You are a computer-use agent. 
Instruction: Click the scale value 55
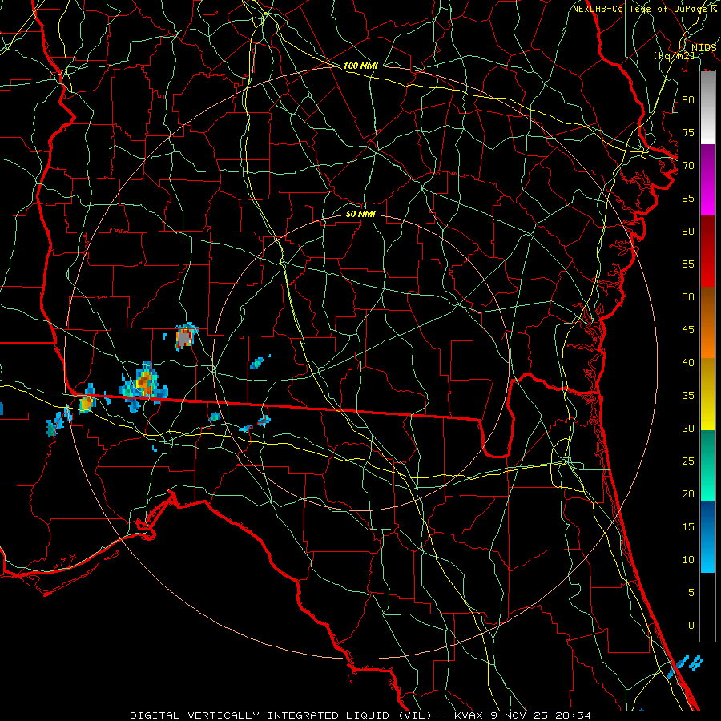688,264
